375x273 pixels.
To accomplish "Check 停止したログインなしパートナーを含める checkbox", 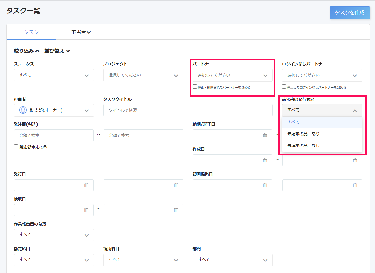I will click(x=284, y=87).
